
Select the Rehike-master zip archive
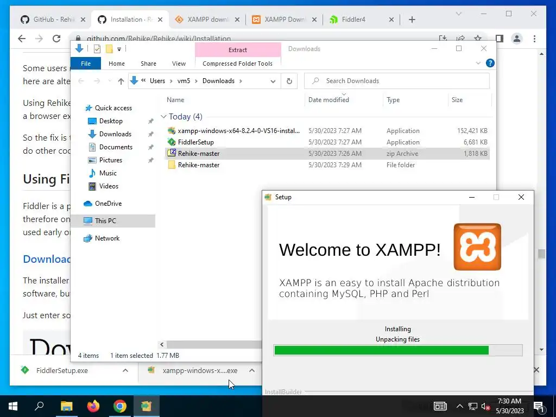pos(327,154)
